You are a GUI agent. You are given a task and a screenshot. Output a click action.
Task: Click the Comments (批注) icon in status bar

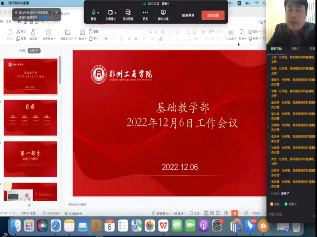pyautogui.click(x=191, y=213)
